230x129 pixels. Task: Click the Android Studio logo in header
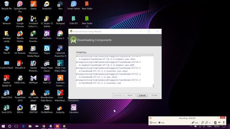(73, 40)
